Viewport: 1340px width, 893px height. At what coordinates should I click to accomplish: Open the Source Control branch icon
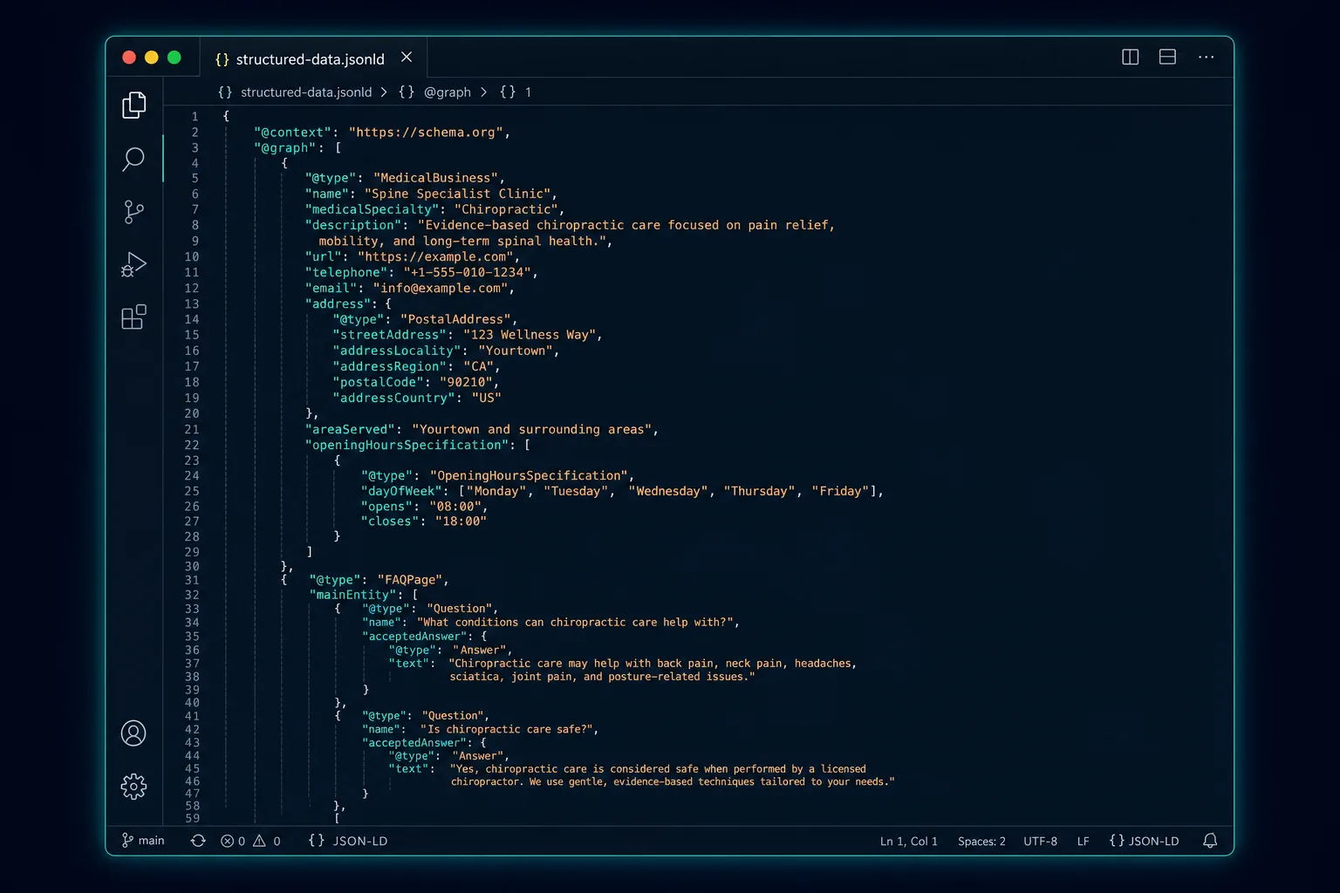(x=133, y=212)
